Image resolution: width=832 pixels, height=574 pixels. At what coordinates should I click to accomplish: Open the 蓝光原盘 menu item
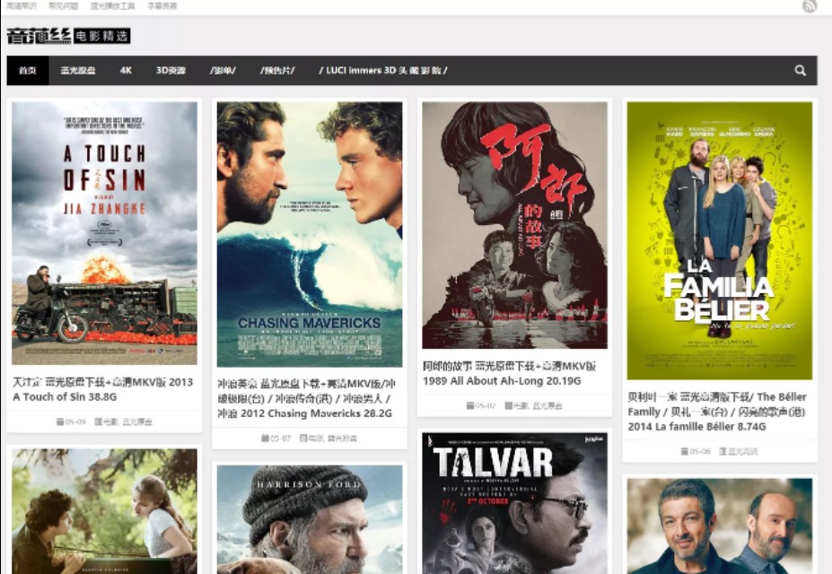78,71
